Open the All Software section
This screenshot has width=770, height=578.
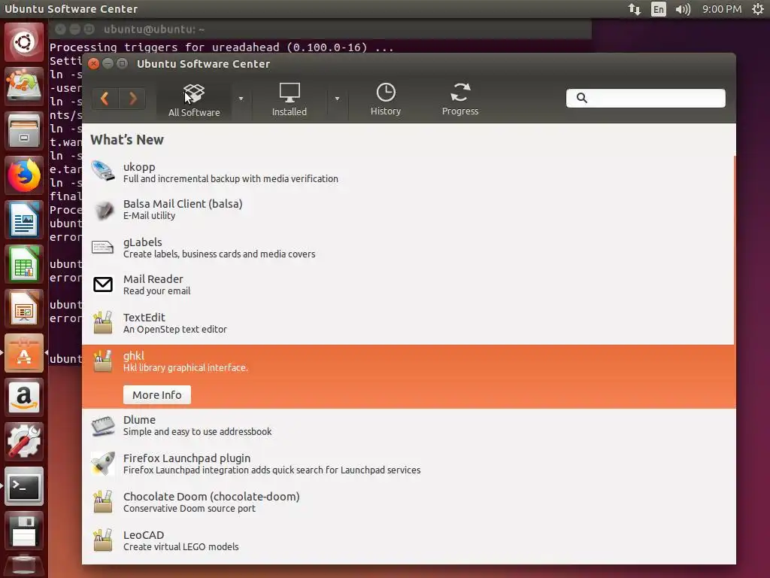(194, 100)
